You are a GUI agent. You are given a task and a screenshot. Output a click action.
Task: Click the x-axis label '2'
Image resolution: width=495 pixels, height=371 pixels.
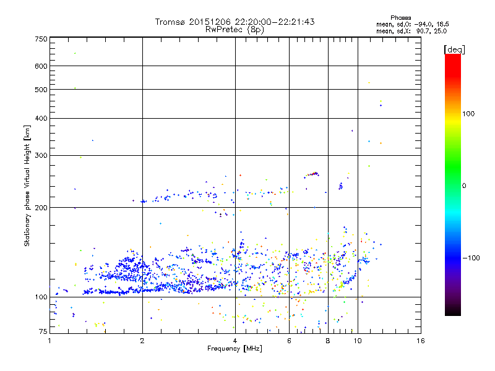142,341
